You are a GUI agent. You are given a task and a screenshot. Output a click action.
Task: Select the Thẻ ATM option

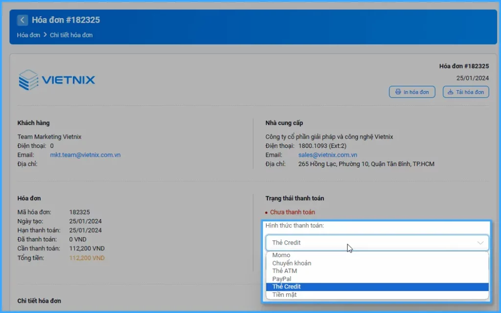(285, 271)
